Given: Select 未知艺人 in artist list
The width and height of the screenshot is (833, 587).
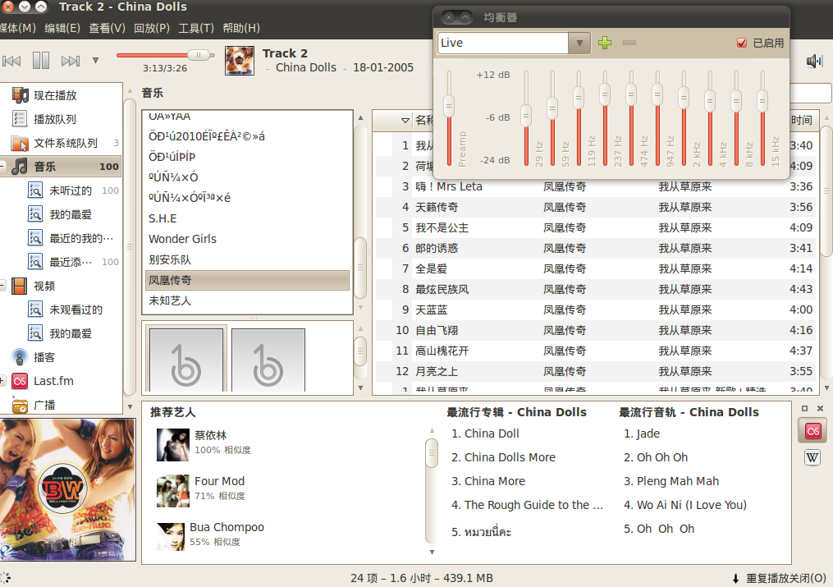Looking at the screenshot, I should tap(247, 300).
